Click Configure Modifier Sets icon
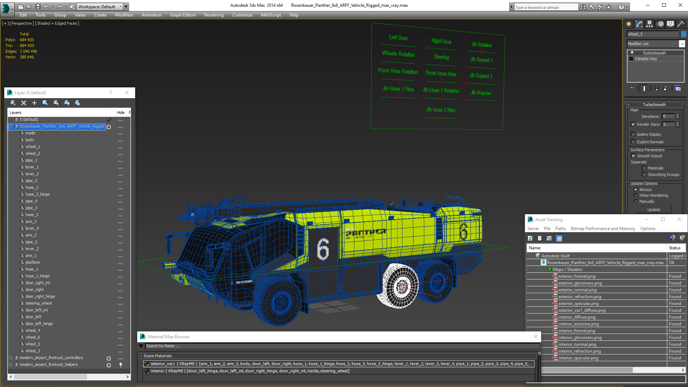688x387 pixels. (x=678, y=88)
